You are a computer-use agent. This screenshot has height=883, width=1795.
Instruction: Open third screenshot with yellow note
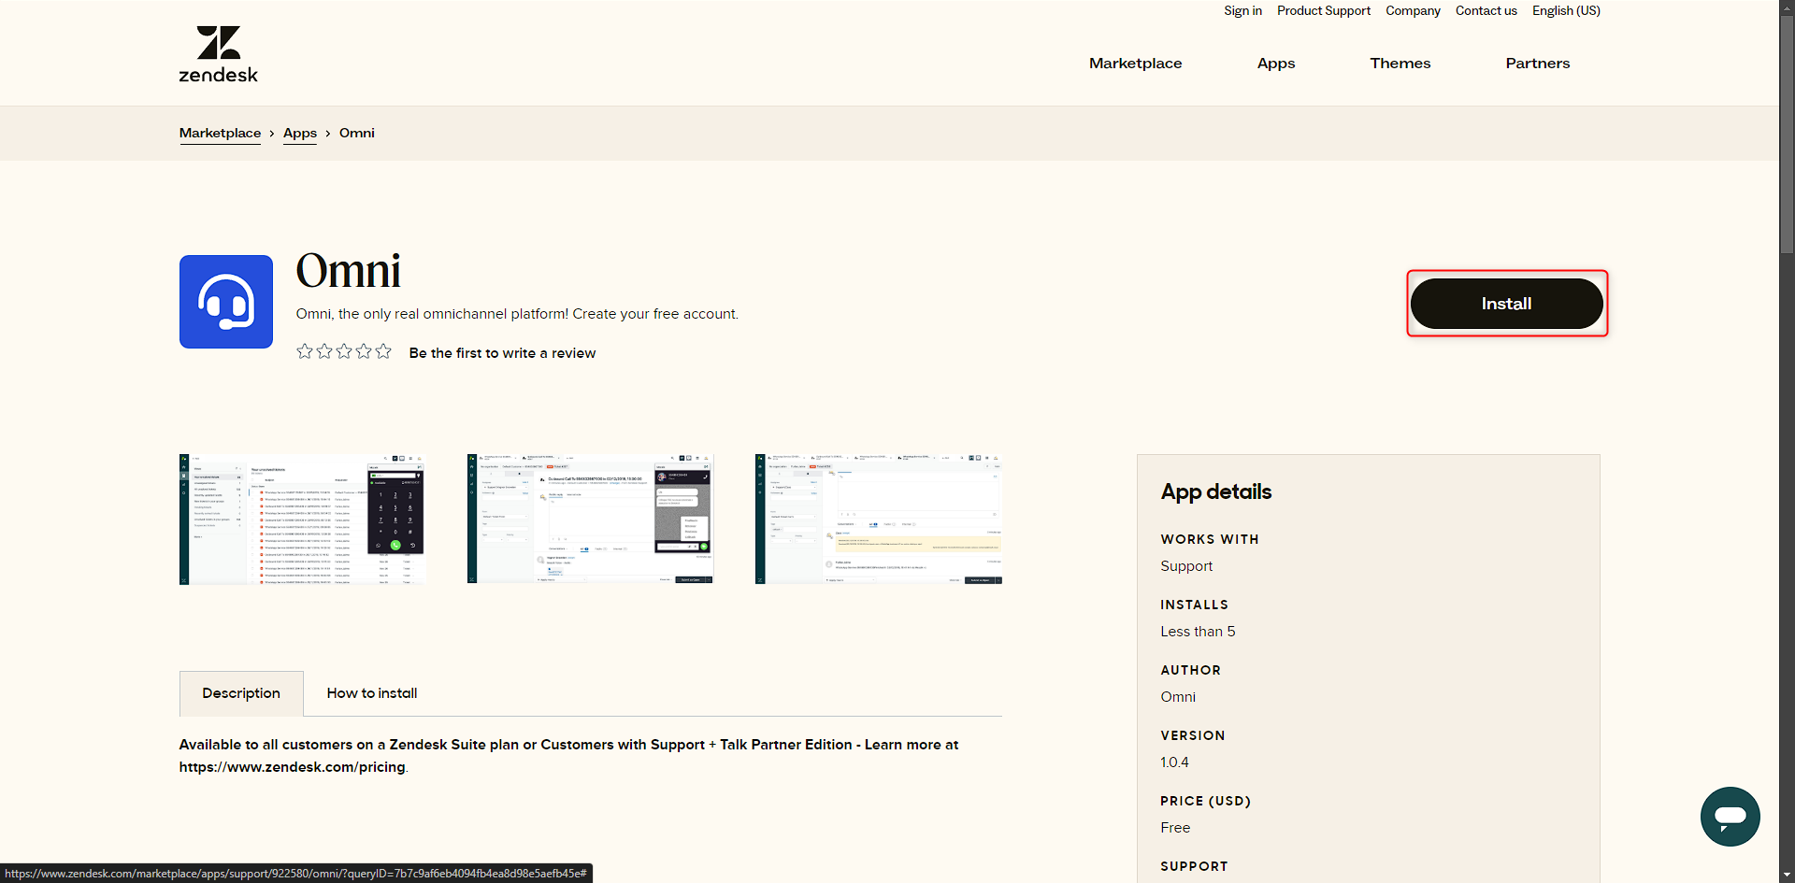[879, 520]
